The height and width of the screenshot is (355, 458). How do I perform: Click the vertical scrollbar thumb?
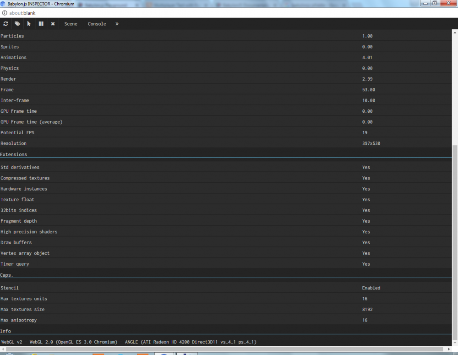455,242
